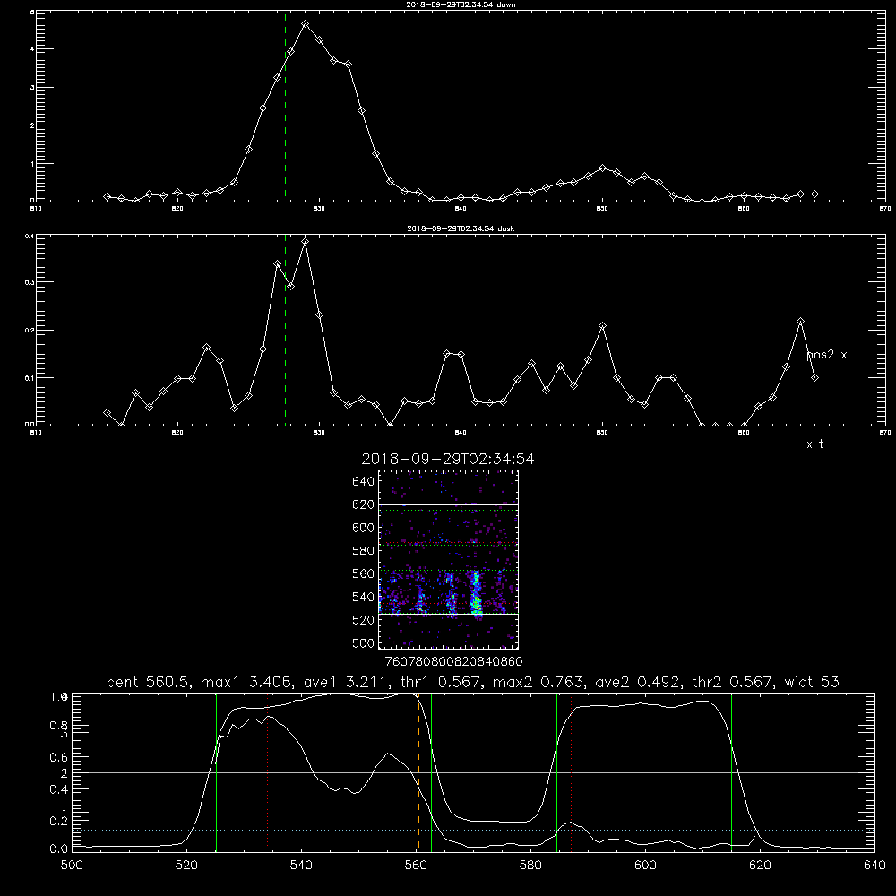
Task: Click the red dotted line near 534 in bottom plot
Action: pyautogui.click(x=267, y=771)
